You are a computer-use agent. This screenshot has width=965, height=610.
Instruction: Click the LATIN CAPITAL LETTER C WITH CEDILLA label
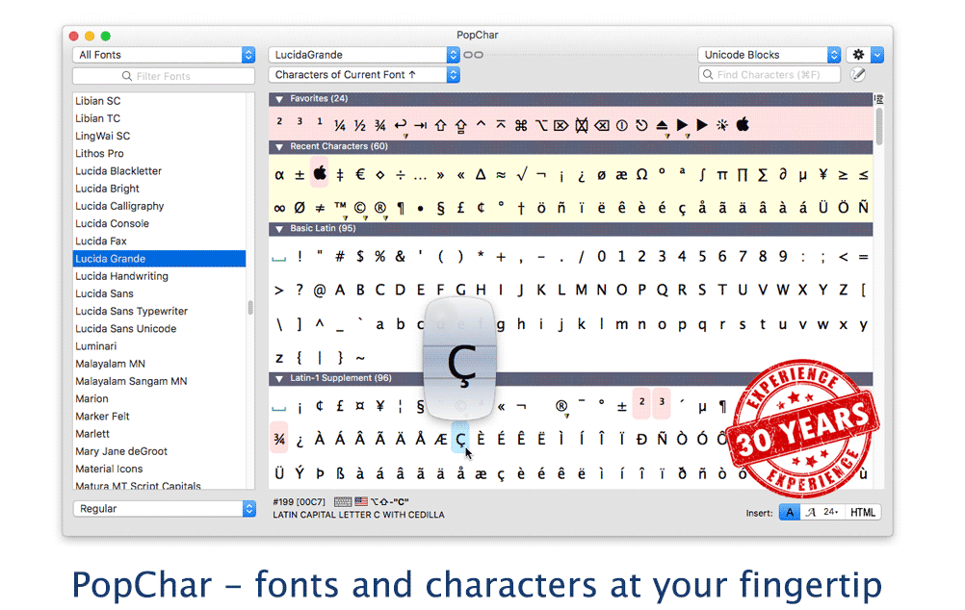click(359, 515)
